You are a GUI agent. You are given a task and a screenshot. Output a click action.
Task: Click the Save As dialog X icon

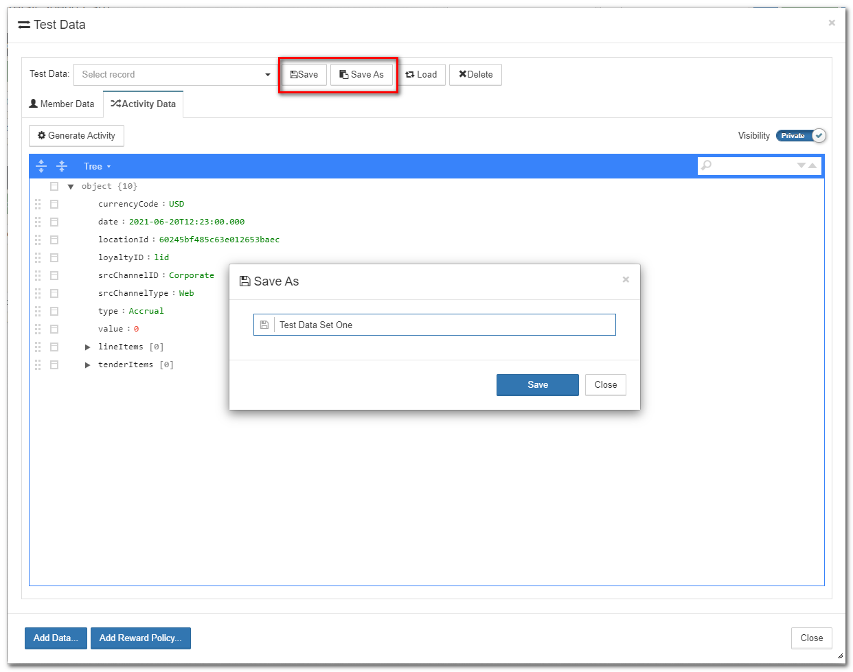coord(626,279)
